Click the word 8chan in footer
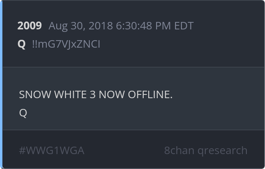The image size is (265, 169). (179, 150)
